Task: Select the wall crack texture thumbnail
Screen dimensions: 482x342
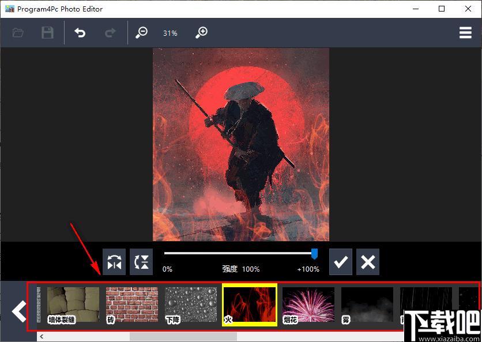Action: coord(73,305)
